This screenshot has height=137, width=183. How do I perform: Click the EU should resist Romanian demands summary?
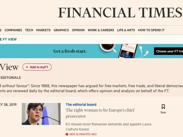108,127
